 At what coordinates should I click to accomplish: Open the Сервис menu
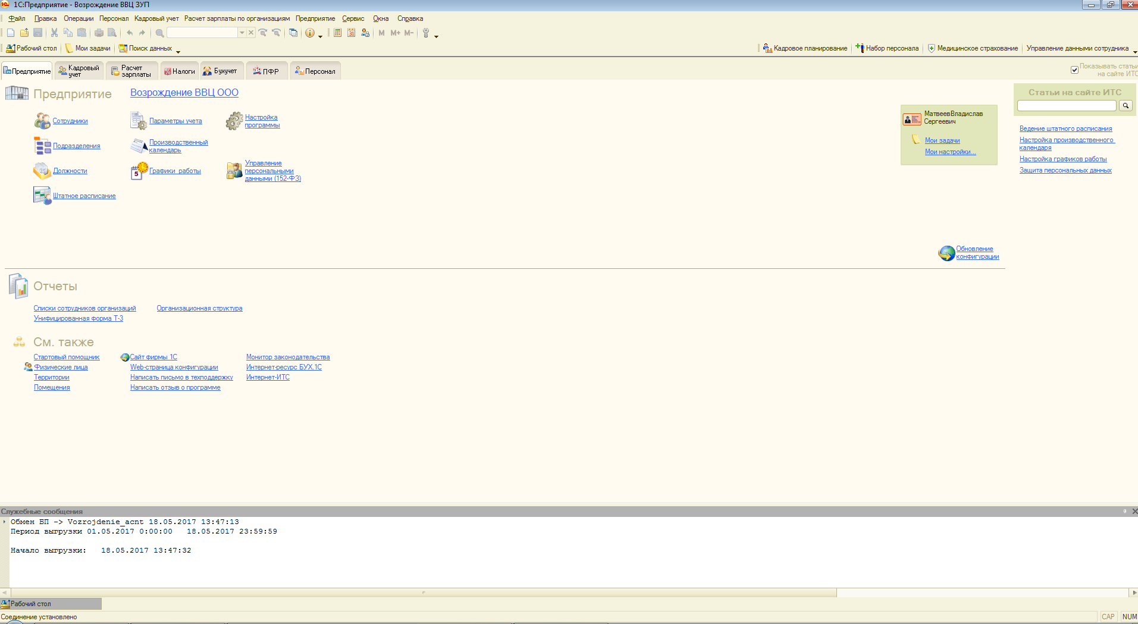(353, 18)
